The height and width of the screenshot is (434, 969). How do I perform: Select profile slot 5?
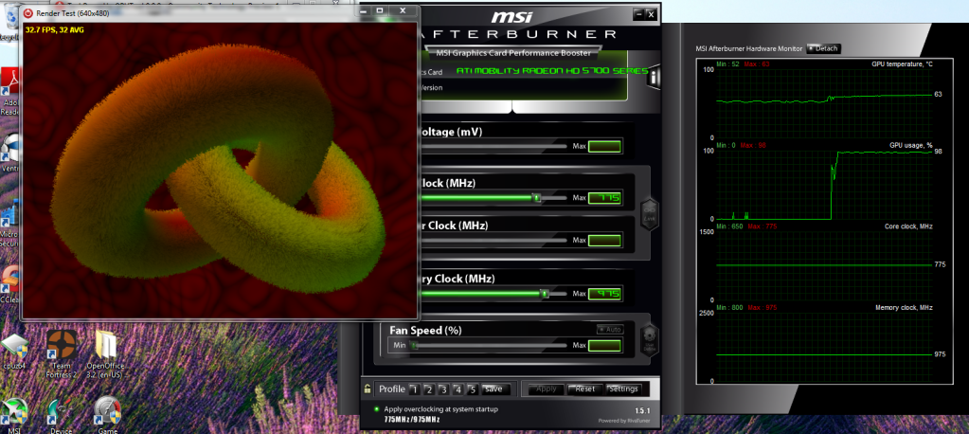(473, 389)
